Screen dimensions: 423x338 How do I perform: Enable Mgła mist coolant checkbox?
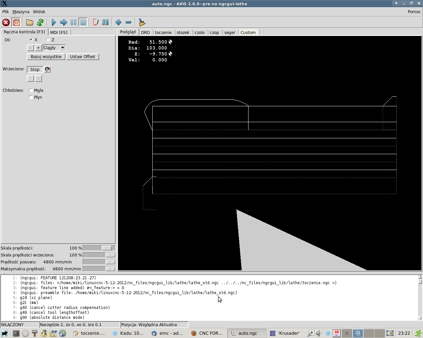point(31,90)
